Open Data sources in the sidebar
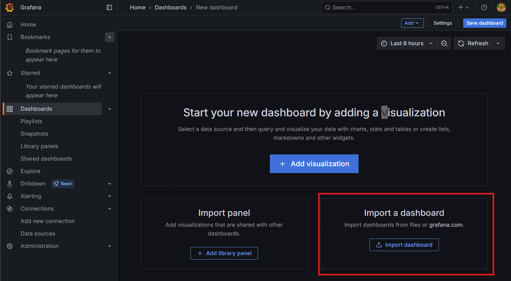 pos(38,234)
